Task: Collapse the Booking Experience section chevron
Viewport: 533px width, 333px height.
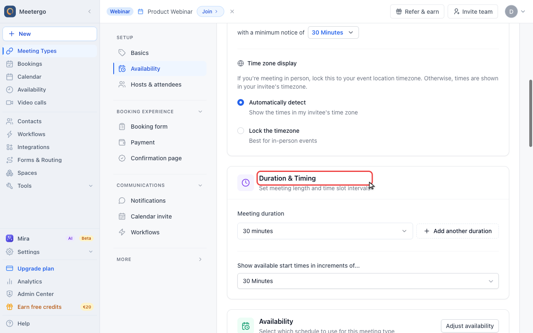Action: point(200,112)
